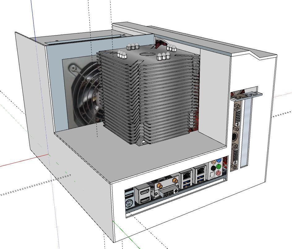Viewport: 292px width, 249px height.
Task: Click round S-video port on graphics card bracket
Action: pos(235,137)
